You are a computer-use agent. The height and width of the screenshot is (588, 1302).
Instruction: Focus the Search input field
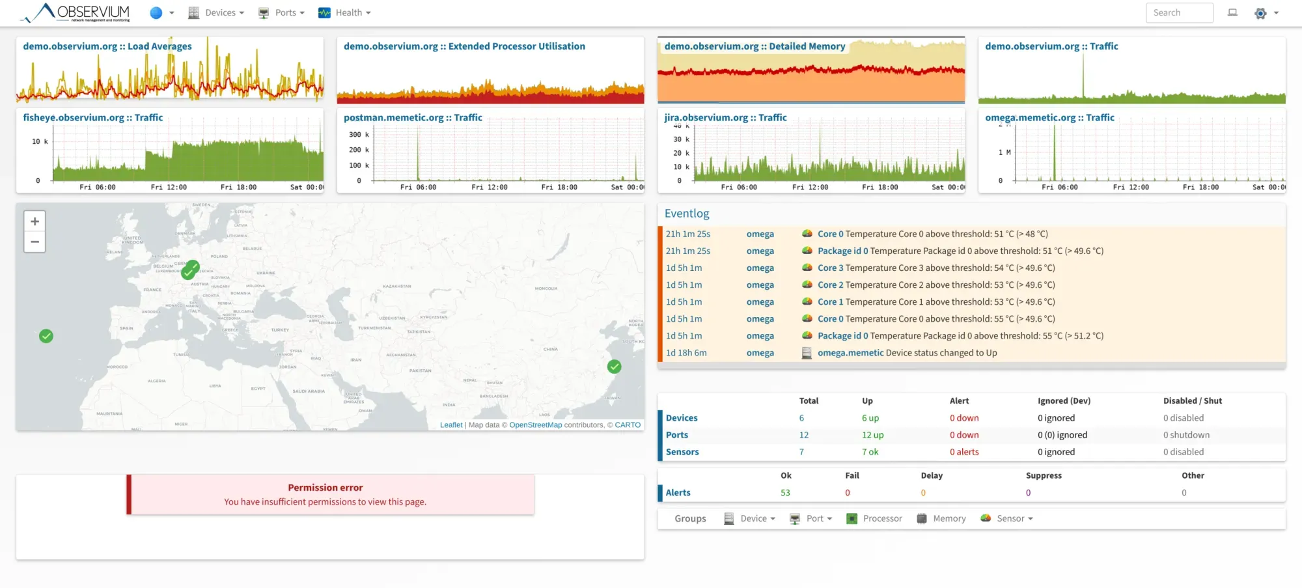coord(1179,13)
